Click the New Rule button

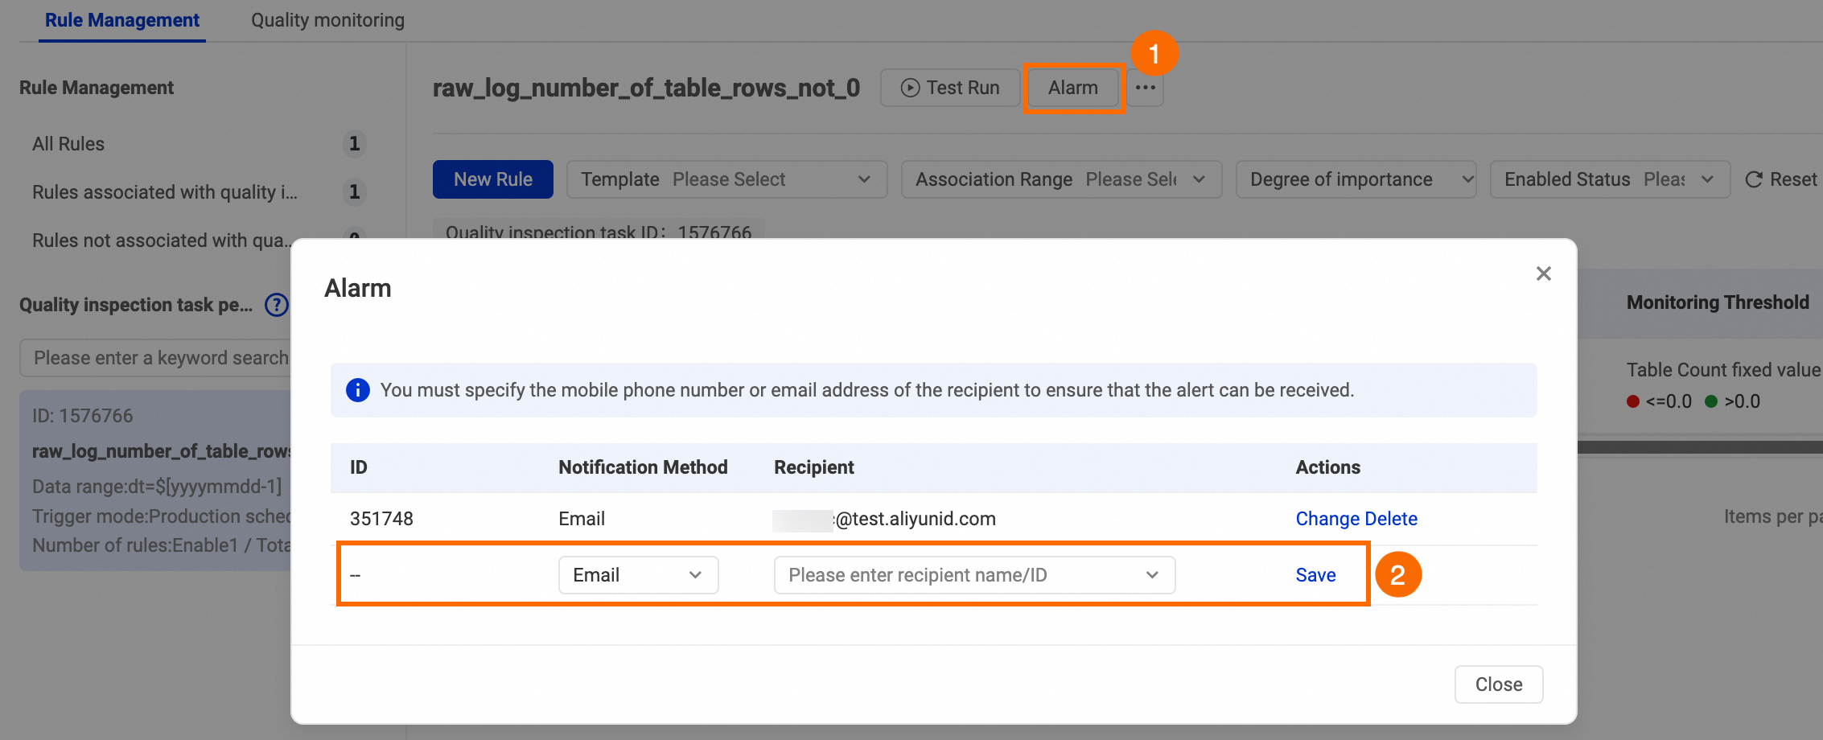pos(492,179)
